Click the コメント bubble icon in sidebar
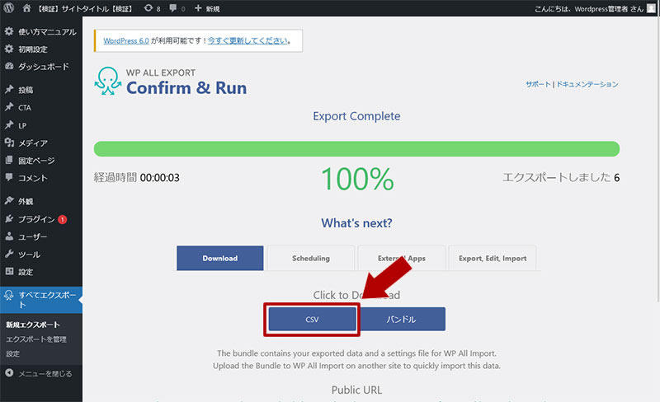This screenshot has height=402, width=660. [9, 177]
